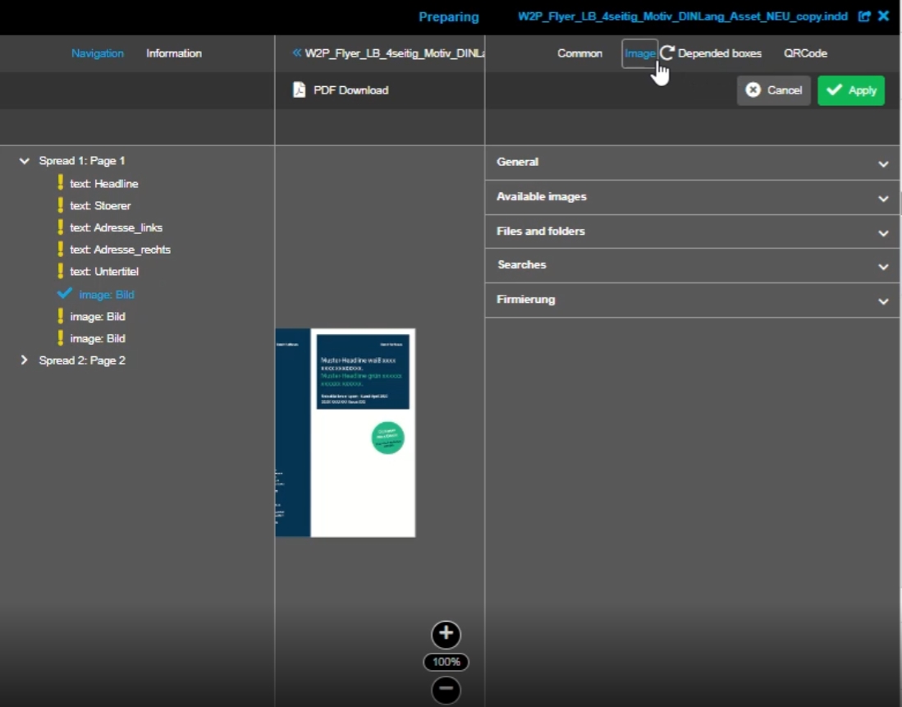Expand the Available images section
Viewport: 902px width, 707px height.
pyautogui.click(x=883, y=198)
